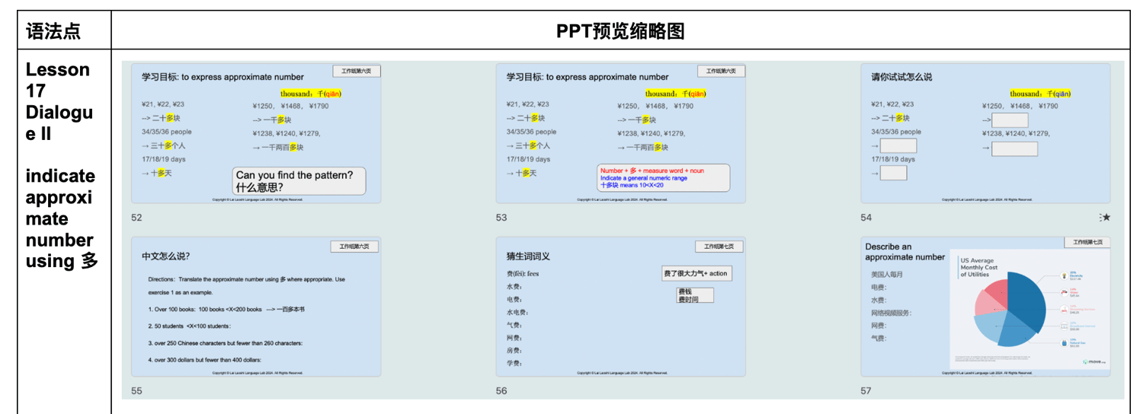This screenshot has width=1143, height=414.
Task: Click slide number 52 label
Action: pos(136,218)
